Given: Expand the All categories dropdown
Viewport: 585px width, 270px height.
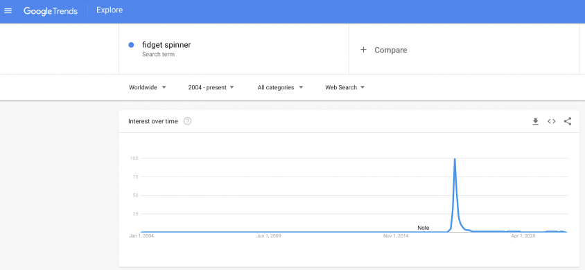Looking at the screenshot, I should click(x=280, y=87).
